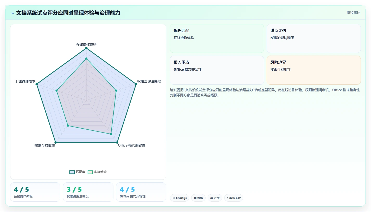Open the 风险边界 card

[x=314, y=70]
